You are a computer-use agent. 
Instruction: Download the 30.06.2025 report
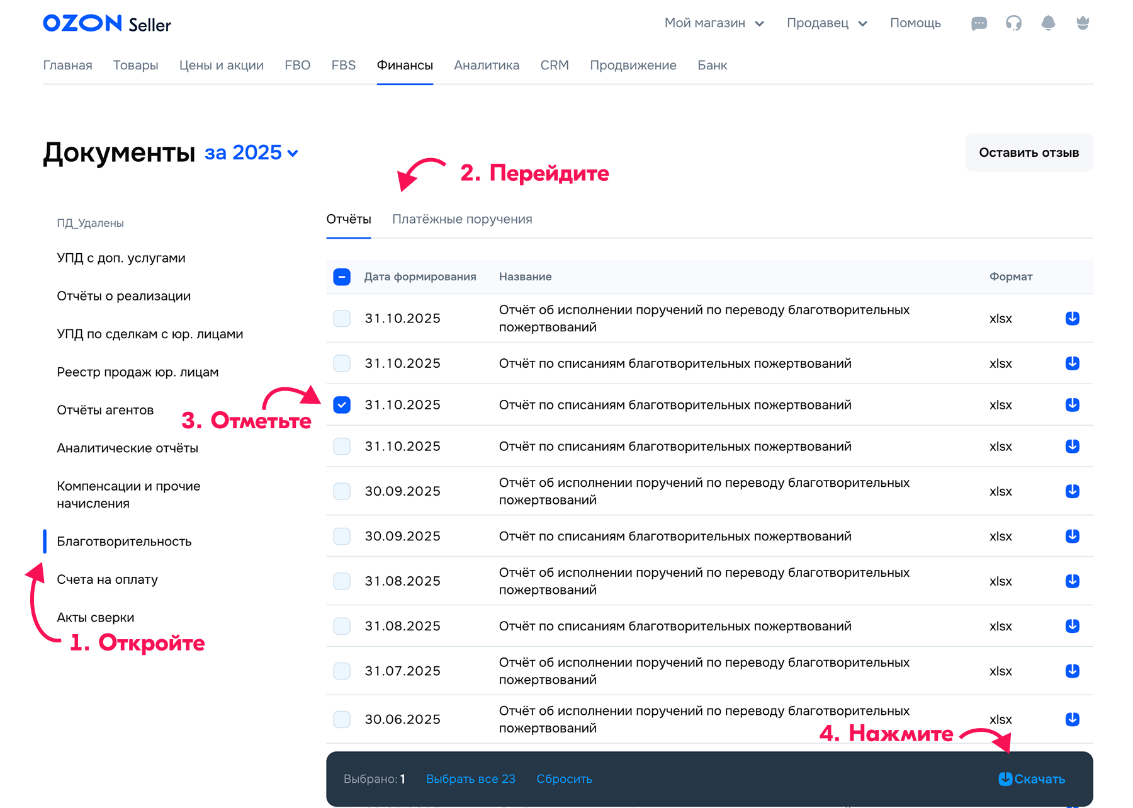click(1073, 719)
